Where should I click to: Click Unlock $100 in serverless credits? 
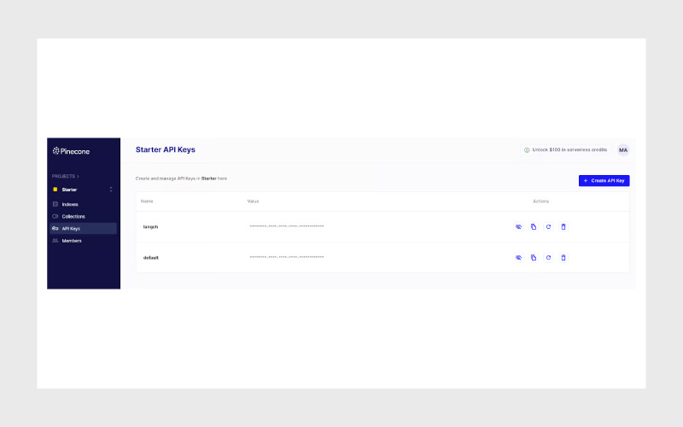[x=565, y=149]
